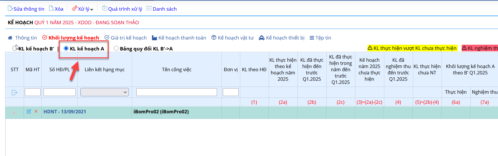Choose Bảng quy đổi KL B'->A option
The height and width of the screenshot is (156, 498).
[116, 48]
